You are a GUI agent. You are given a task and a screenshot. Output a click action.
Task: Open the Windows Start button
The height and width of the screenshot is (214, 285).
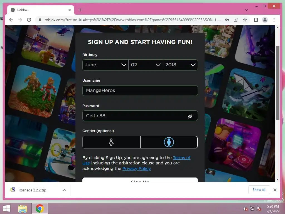point(7,208)
